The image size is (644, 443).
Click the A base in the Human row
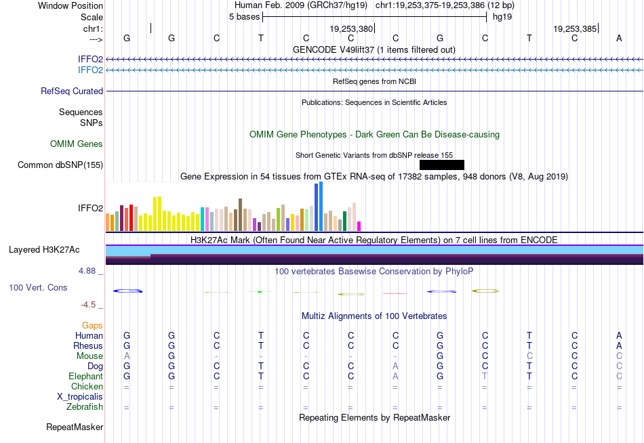click(619, 335)
